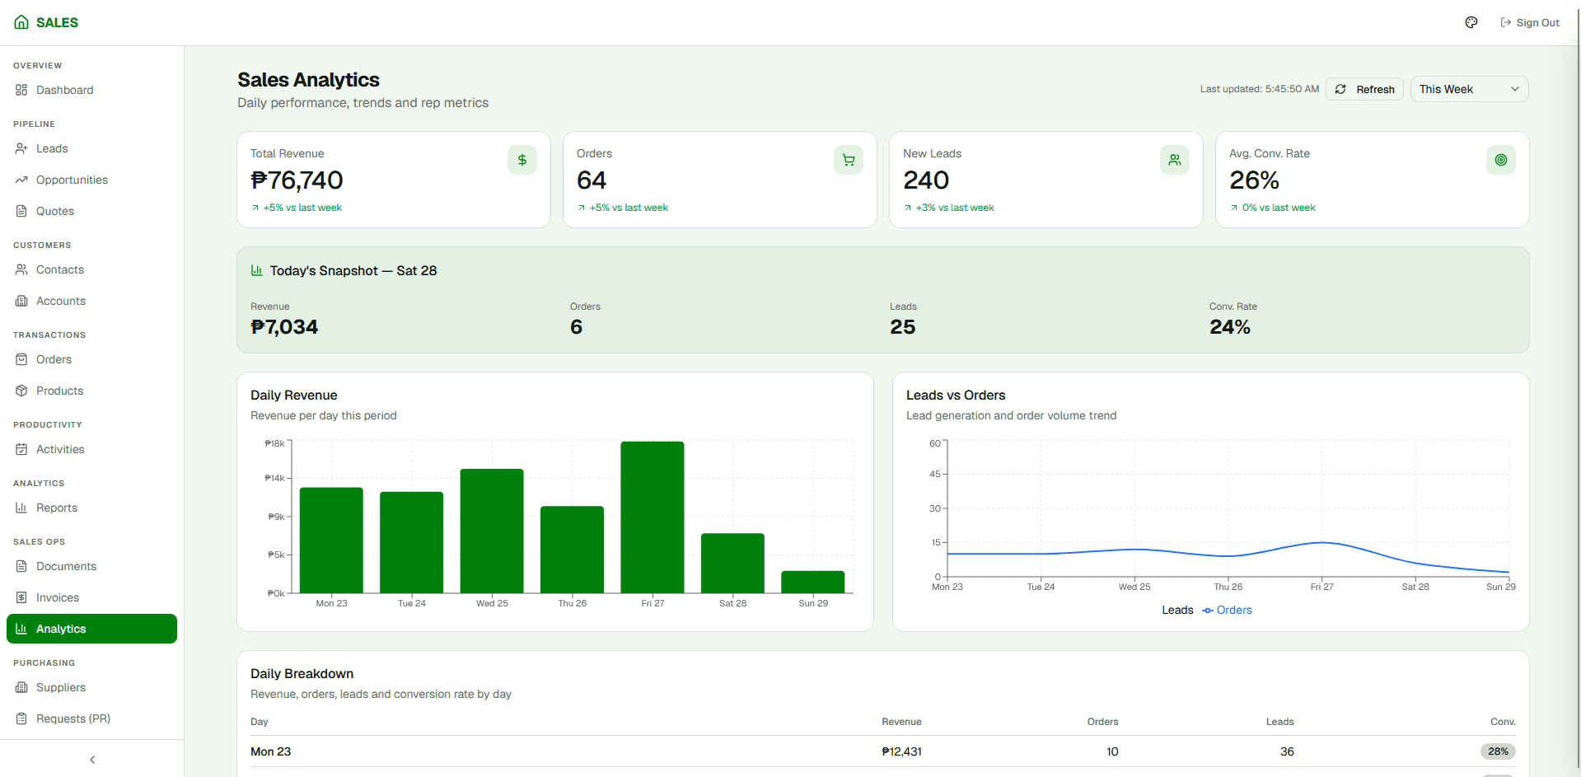Viewport: 1581px width, 777px height.
Task: Click the Invoices receipt icon
Action: [x=21, y=597]
